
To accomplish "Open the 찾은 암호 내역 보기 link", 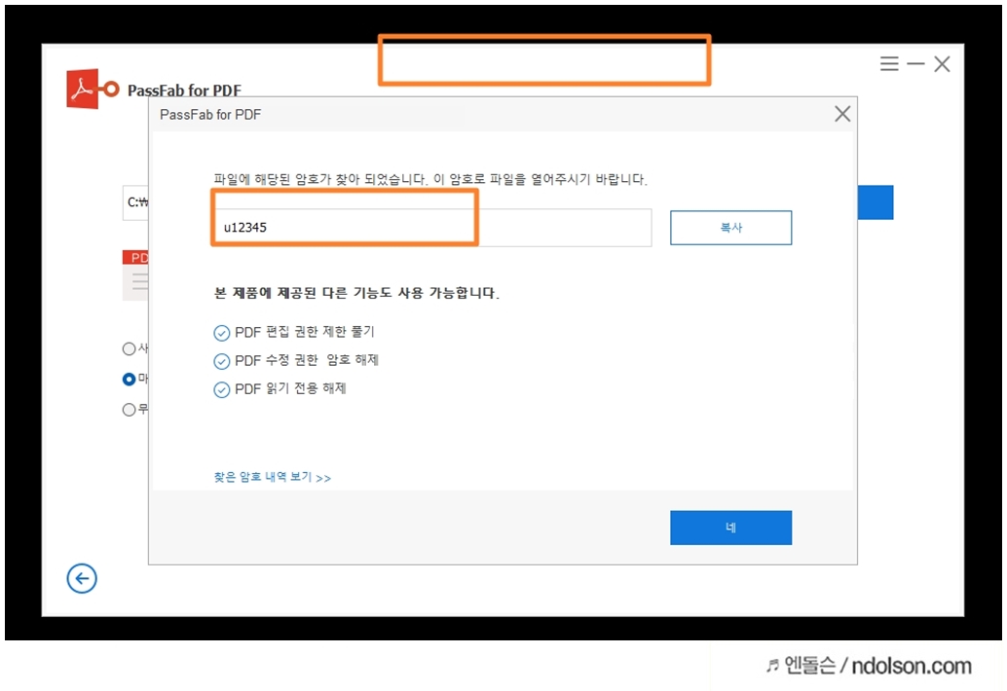I will coord(273,477).
